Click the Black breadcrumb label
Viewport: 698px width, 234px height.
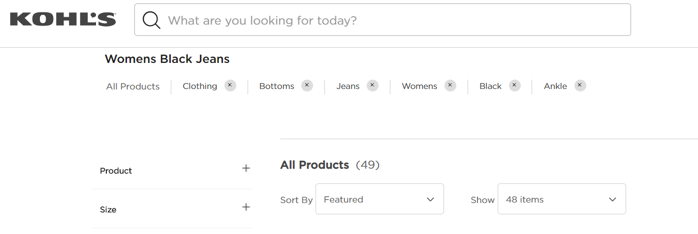491,86
